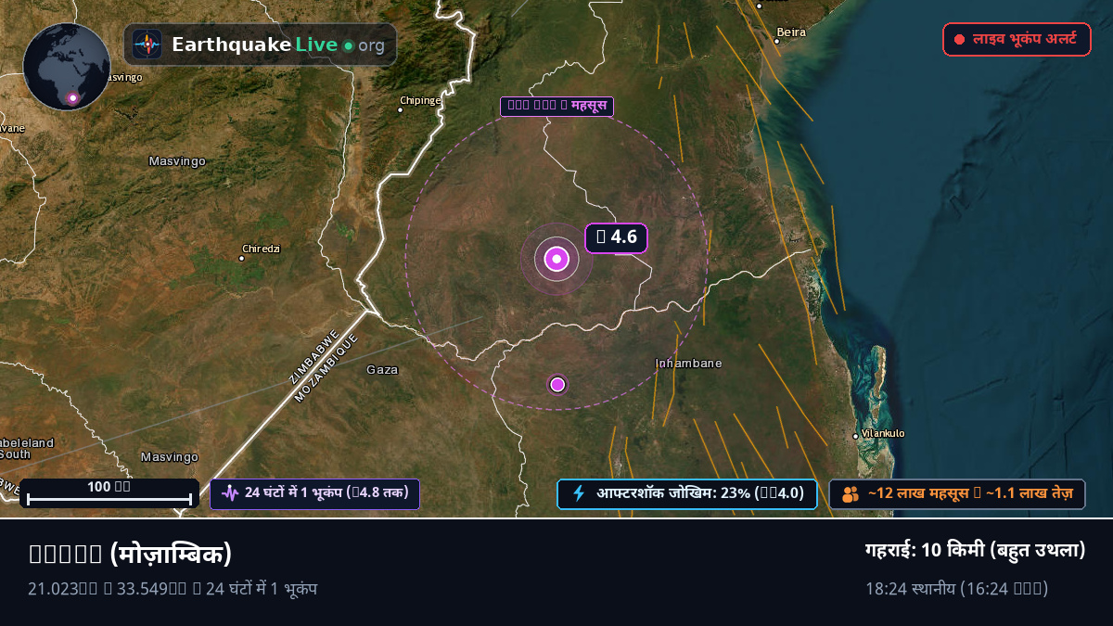
Task: Click the Mozambique location title
Action: click(130, 554)
